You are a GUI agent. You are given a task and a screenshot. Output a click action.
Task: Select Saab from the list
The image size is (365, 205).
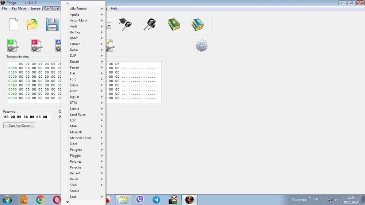click(83, 185)
